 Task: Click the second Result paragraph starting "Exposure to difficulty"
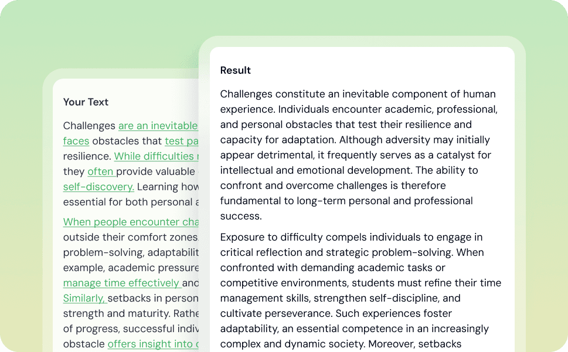tap(361, 290)
